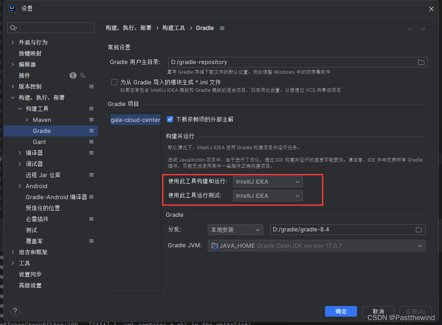Select Gant in the settings tree
The height and width of the screenshot is (325, 442).
(39, 142)
